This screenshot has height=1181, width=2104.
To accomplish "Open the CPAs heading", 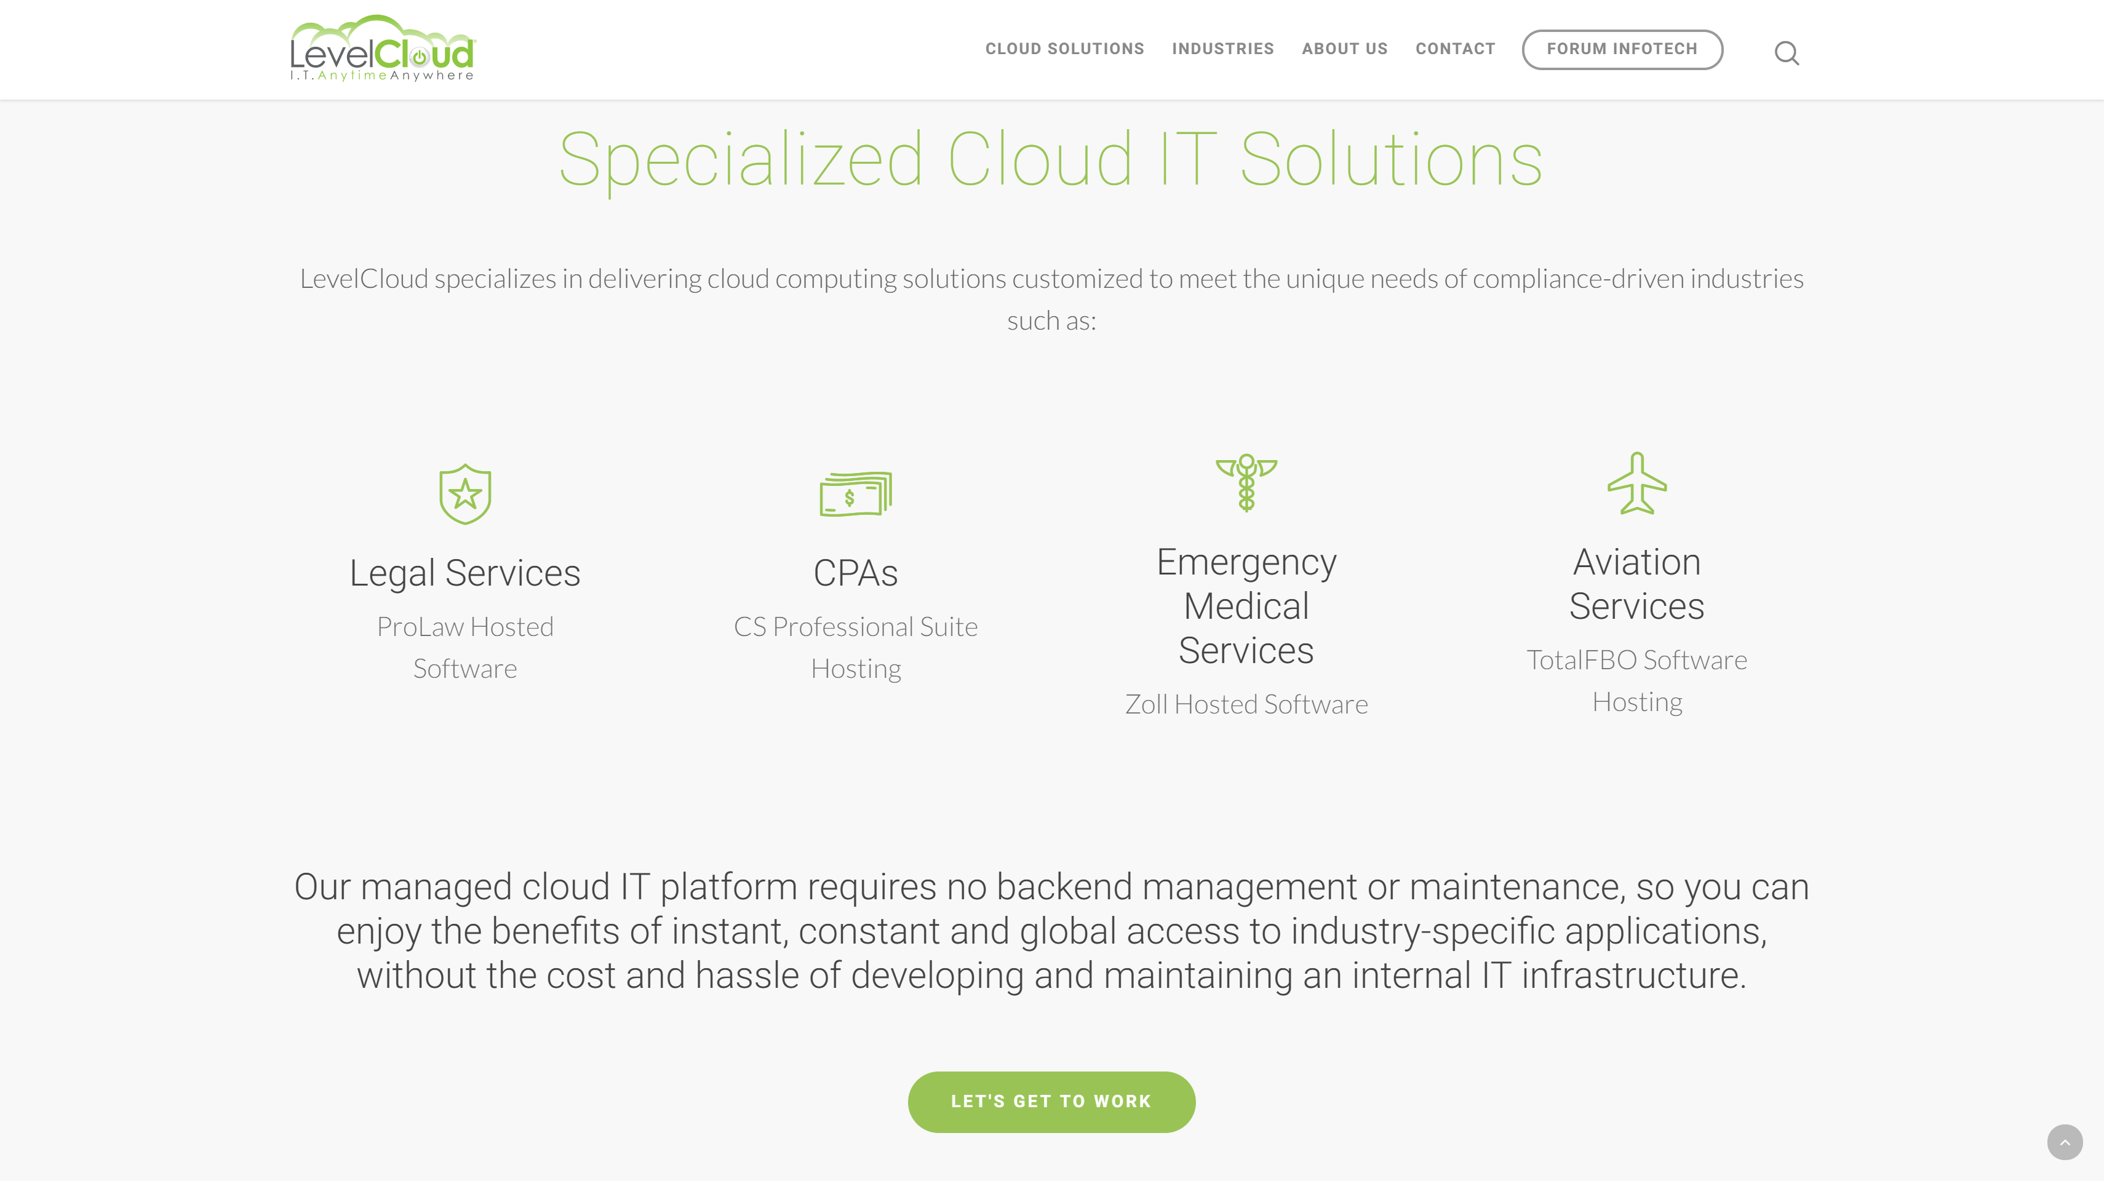I will click(855, 573).
